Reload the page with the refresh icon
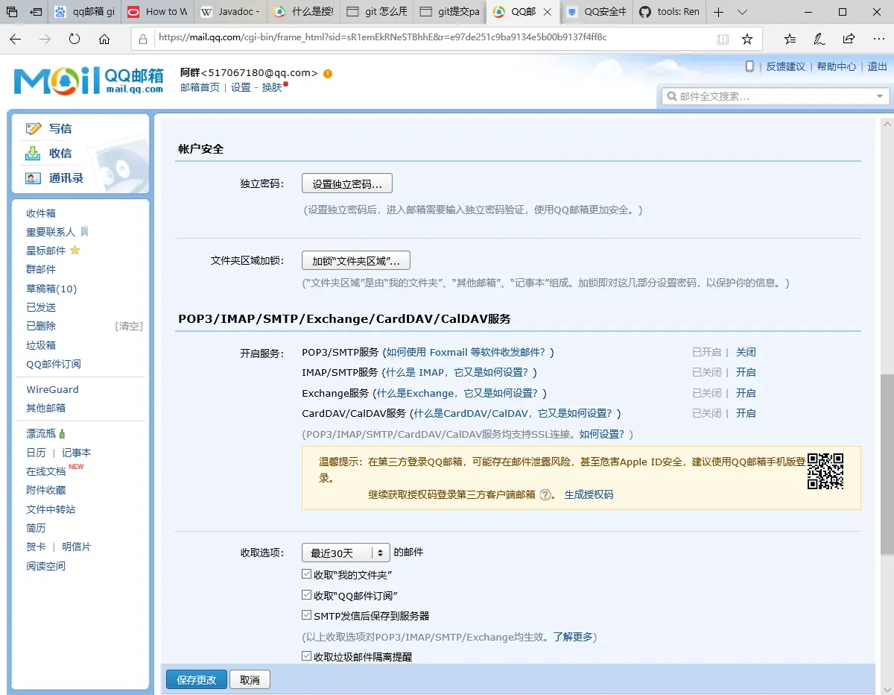Screen dimensions: 894x695 (74, 39)
